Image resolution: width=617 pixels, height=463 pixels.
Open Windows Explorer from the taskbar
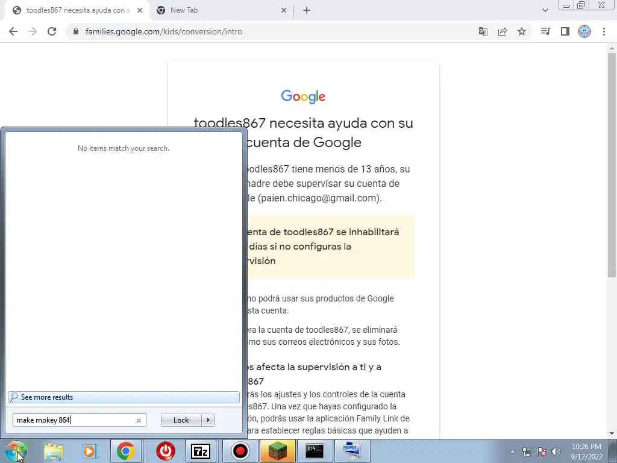[54, 451]
